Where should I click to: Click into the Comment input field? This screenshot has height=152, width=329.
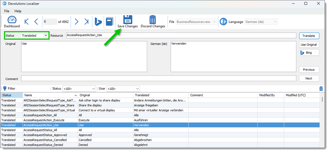click(159, 78)
